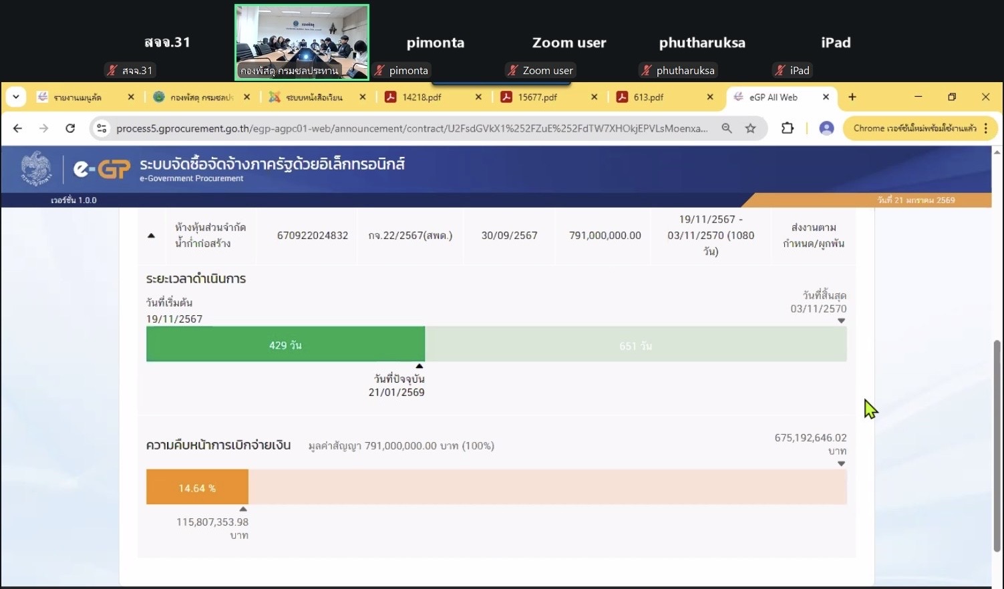Screen dimensions: 1004x589
Task: Close the 14218.pdf tab
Action: pos(478,97)
